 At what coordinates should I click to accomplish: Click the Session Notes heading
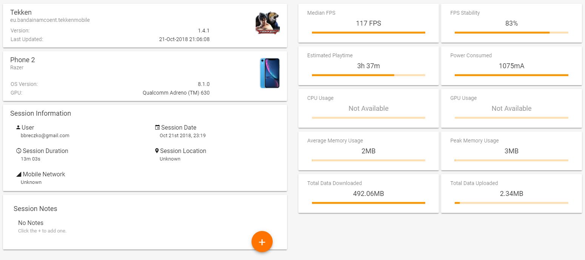36,209
